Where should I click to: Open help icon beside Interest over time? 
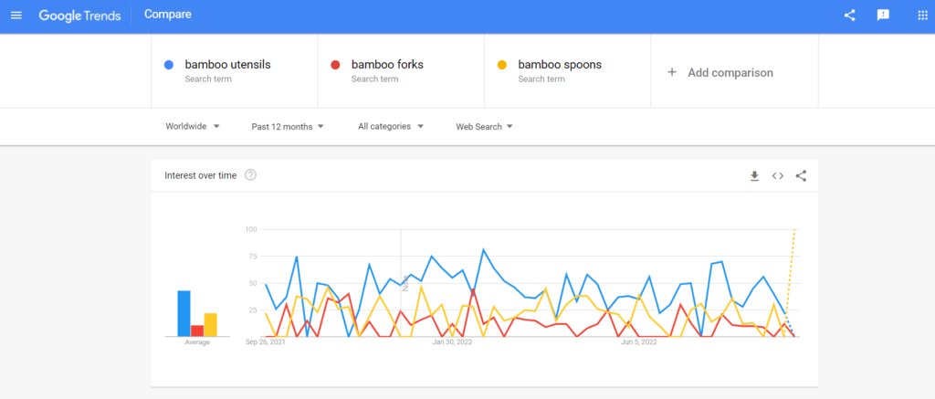250,174
